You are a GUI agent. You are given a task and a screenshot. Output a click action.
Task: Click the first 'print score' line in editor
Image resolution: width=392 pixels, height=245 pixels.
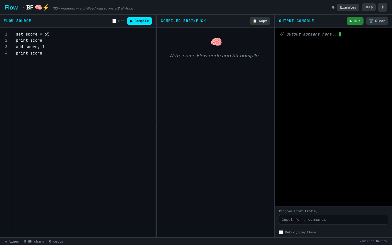tap(29, 40)
